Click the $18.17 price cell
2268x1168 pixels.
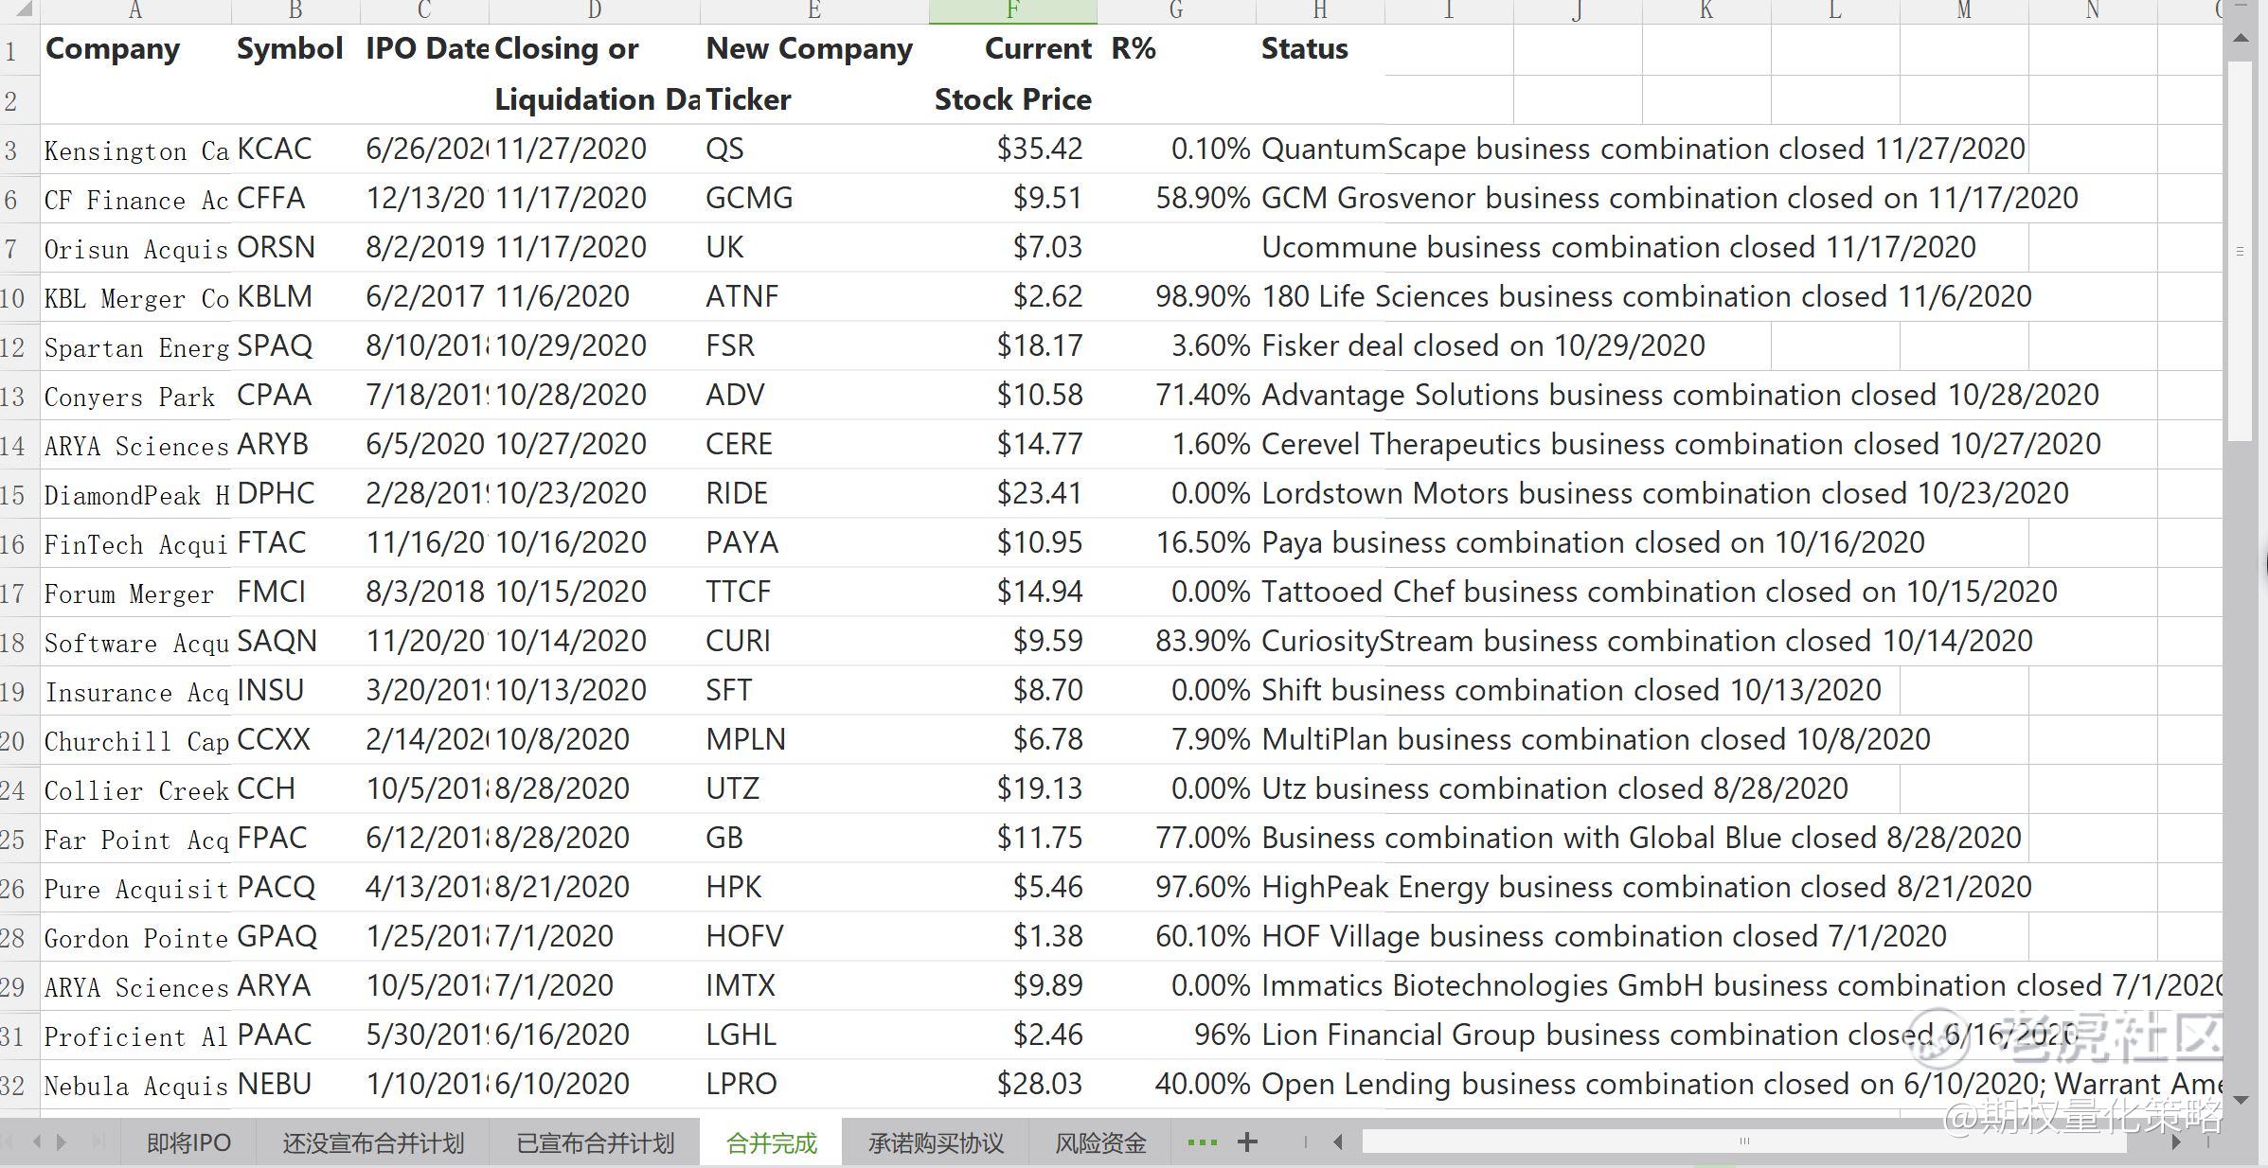[1012, 345]
